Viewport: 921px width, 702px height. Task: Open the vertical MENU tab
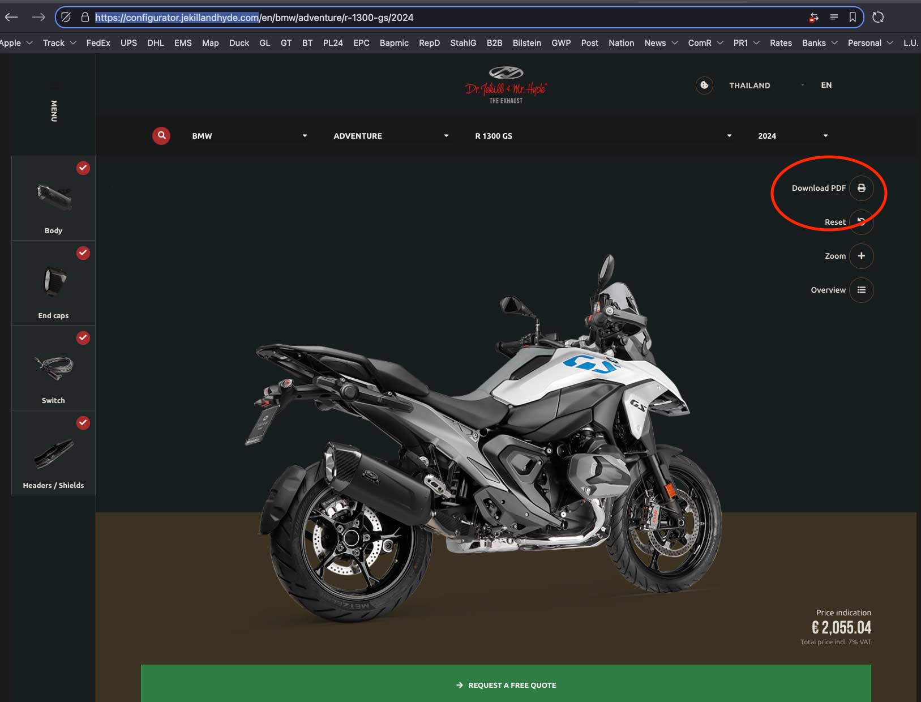(54, 111)
